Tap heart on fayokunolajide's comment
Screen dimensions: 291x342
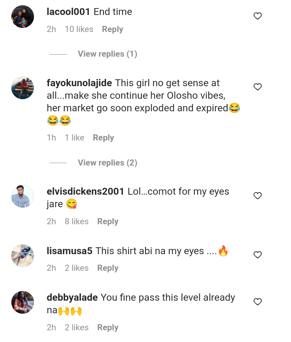[x=257, y=87]
